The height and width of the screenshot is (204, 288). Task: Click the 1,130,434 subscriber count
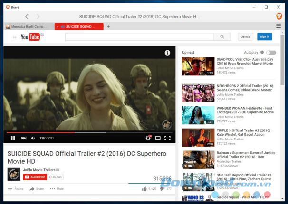click(55, 177)
